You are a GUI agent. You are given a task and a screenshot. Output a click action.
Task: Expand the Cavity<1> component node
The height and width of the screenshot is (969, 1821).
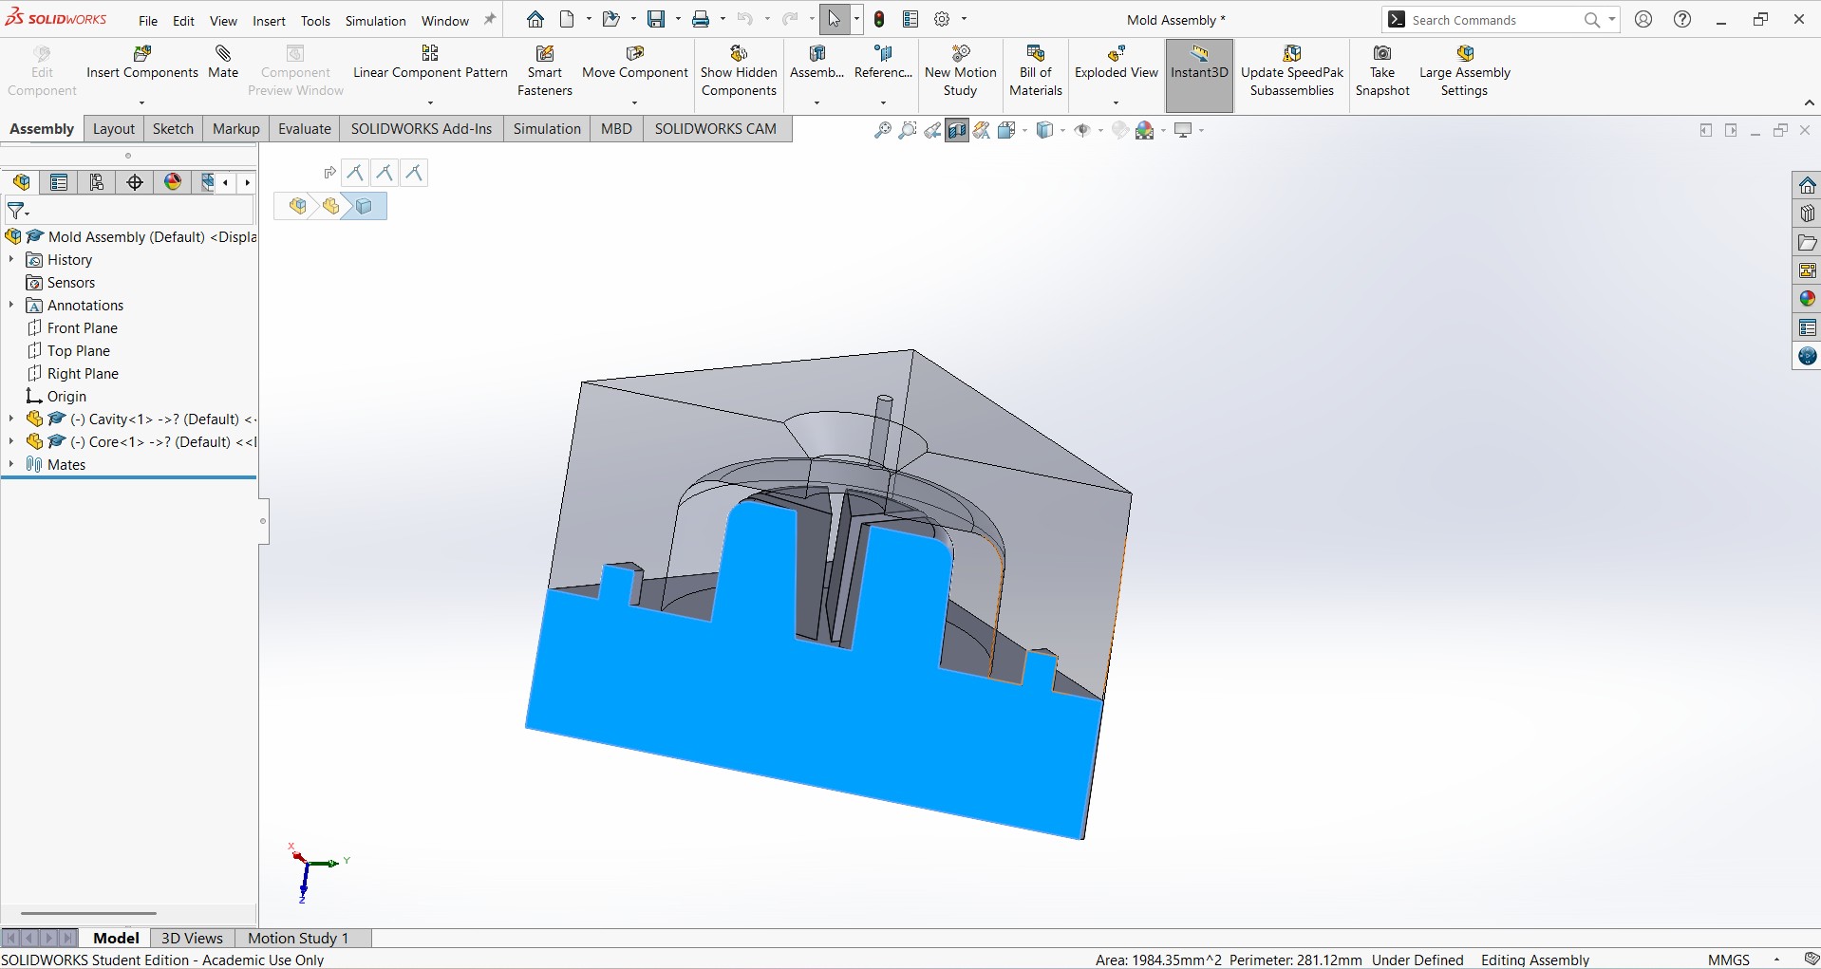pos(11,419)
